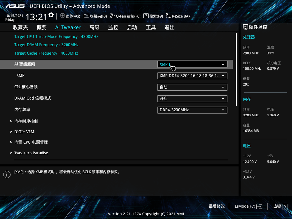Expand the 内存时序控制 submenu
The width and height of the screenshot is (292, 219).
pyautogui.click(x=26, y=121)
